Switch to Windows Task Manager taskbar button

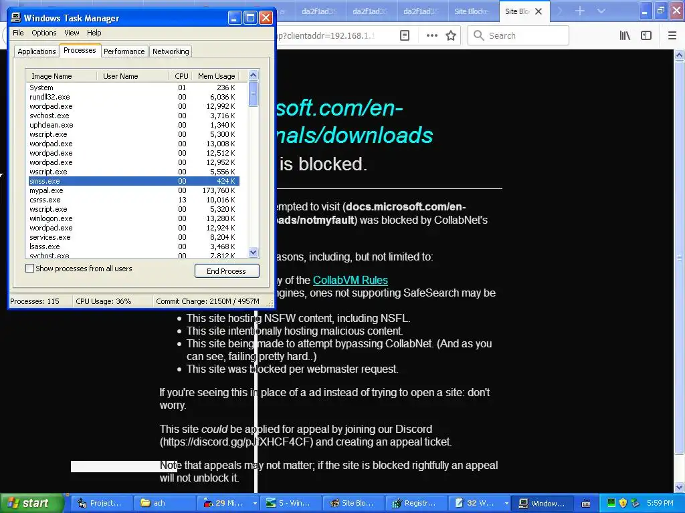click(x=541, y=503)
